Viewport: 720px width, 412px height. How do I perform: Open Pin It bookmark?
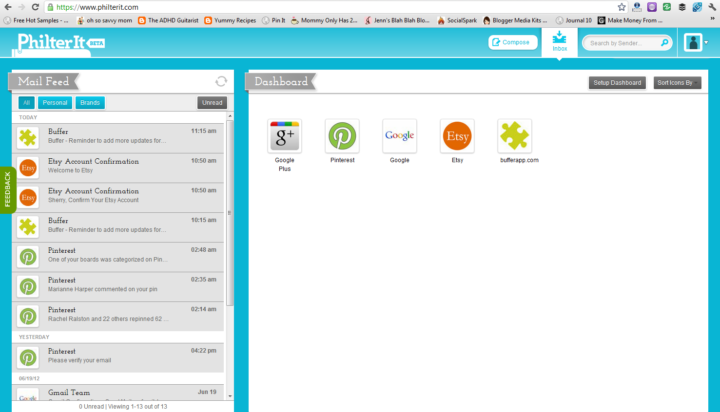(273, 20)
